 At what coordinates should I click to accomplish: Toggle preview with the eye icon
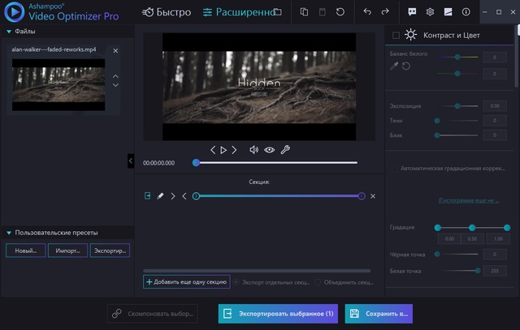[x=269, y=150]
